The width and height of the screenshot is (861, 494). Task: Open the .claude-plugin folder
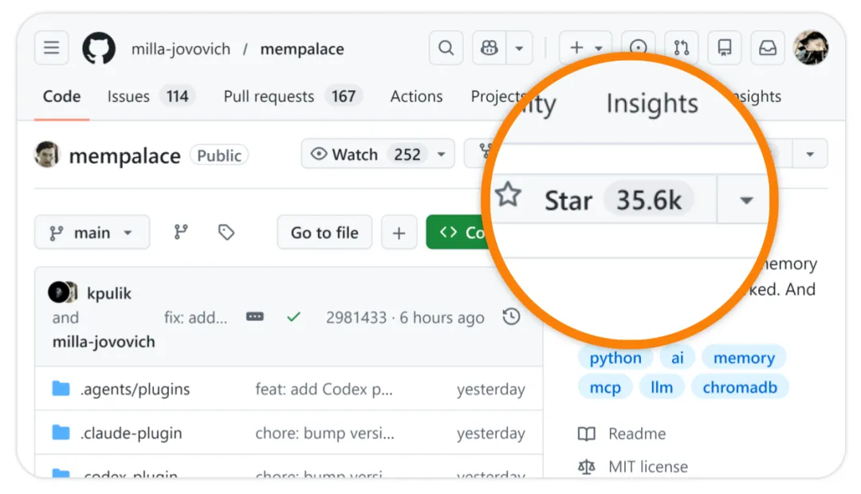pyautogui.click(x=132, y=433)
